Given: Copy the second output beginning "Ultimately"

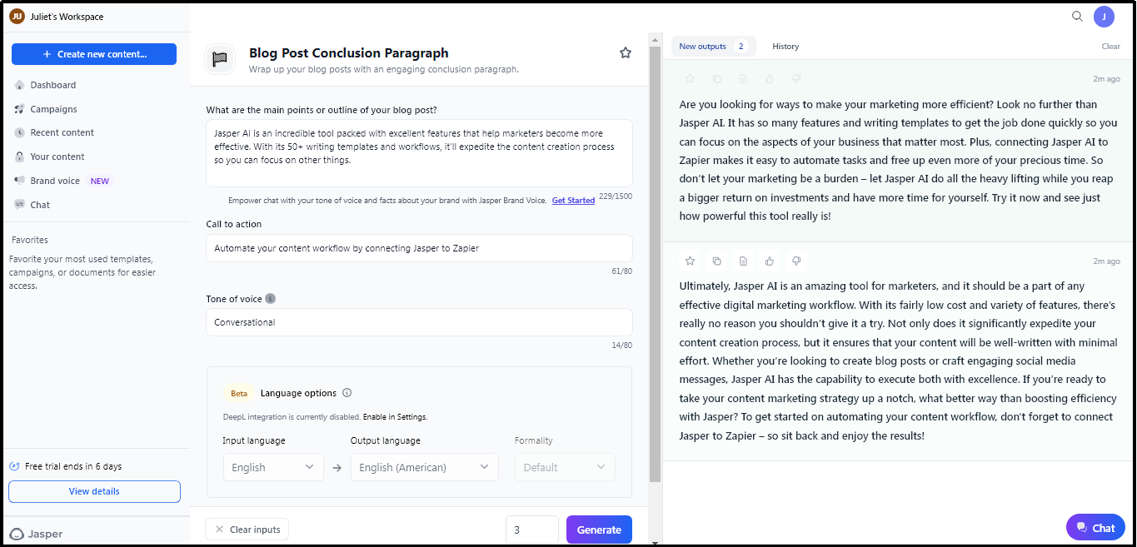Looking at the screenshot, I should tap(716, 261).
